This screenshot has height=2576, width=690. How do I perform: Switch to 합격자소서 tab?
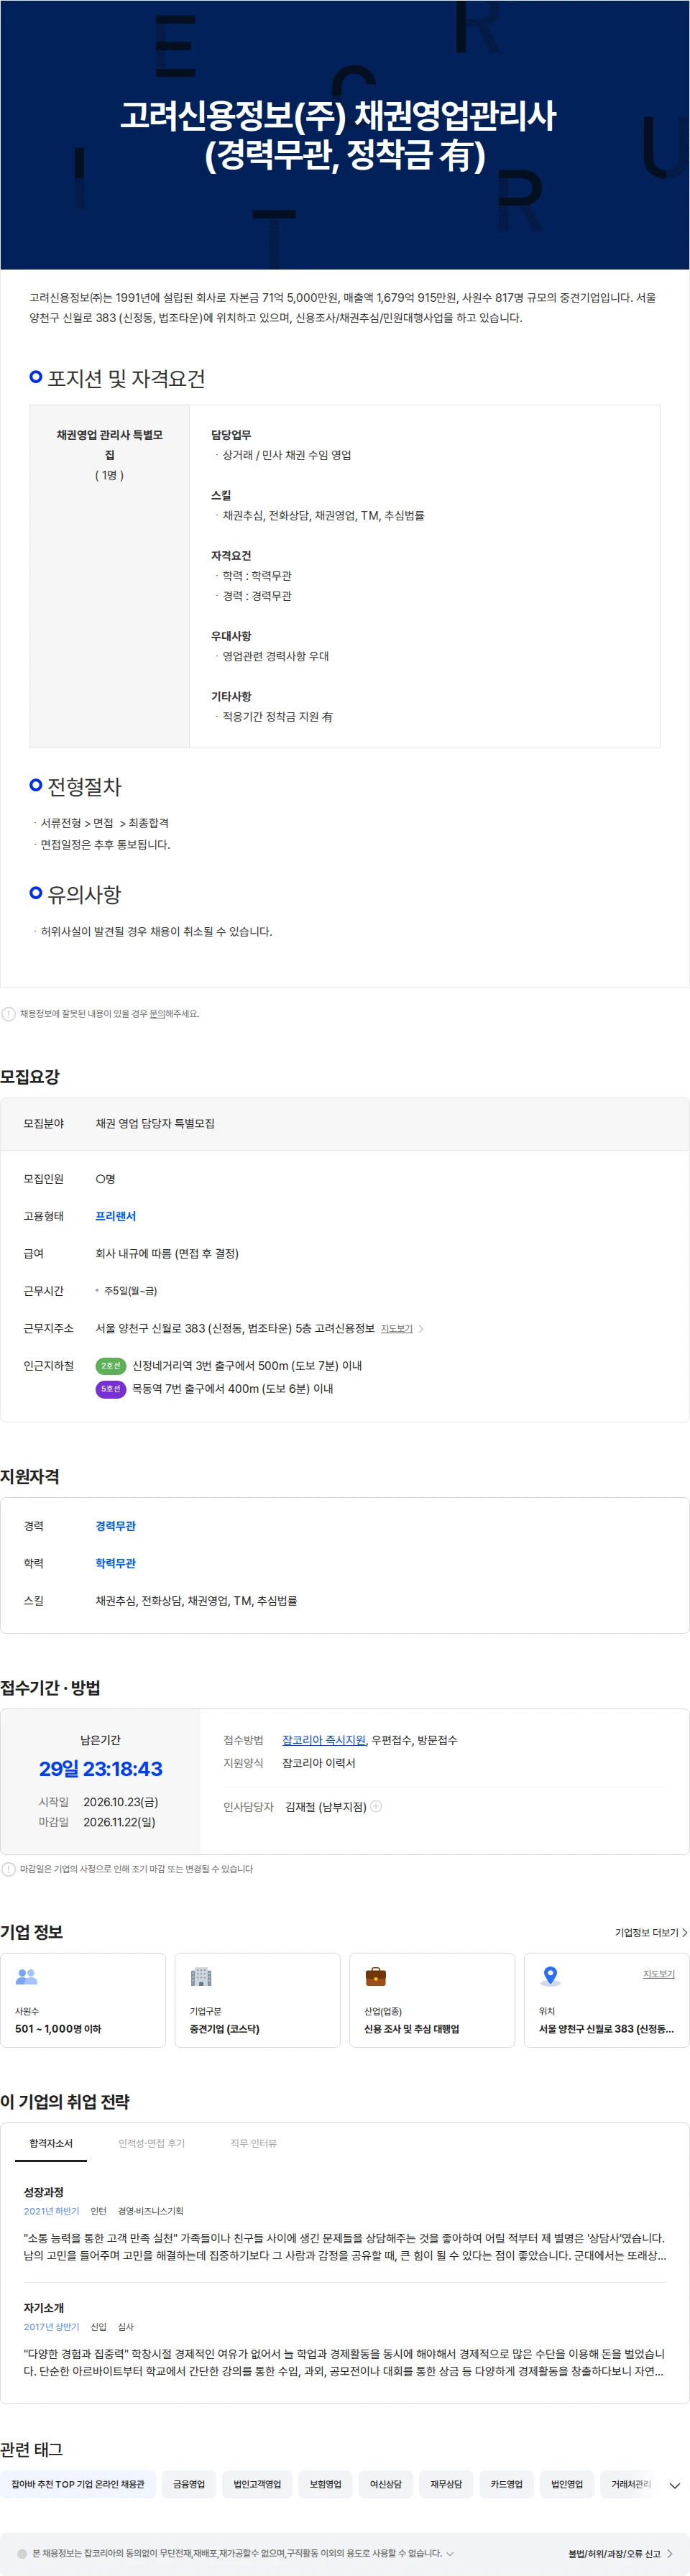51,2143
